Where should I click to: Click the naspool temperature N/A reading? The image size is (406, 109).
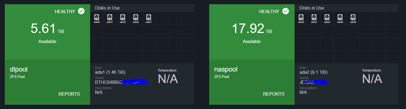[x=372, y=79]
